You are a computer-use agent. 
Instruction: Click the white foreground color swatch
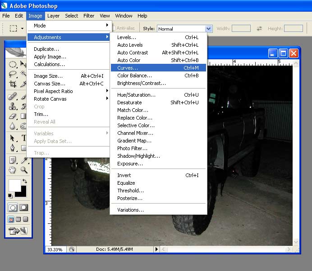pos(14,185)
